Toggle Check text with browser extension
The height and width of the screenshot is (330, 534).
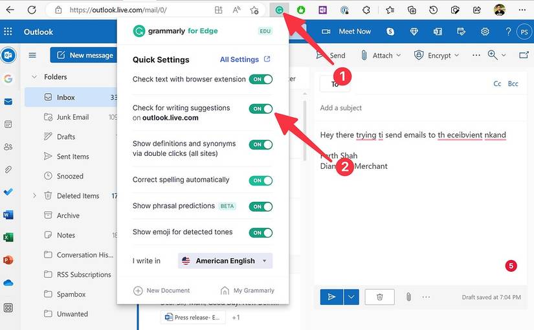(x=260, y=80)
